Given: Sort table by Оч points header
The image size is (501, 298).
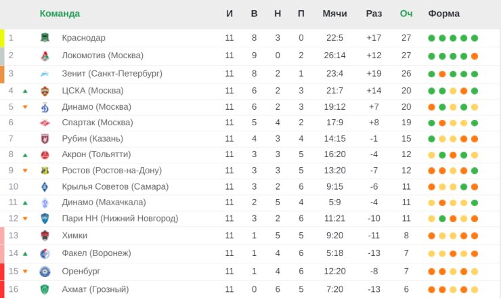Looking at the screenshot, I should tap(406, 14).
